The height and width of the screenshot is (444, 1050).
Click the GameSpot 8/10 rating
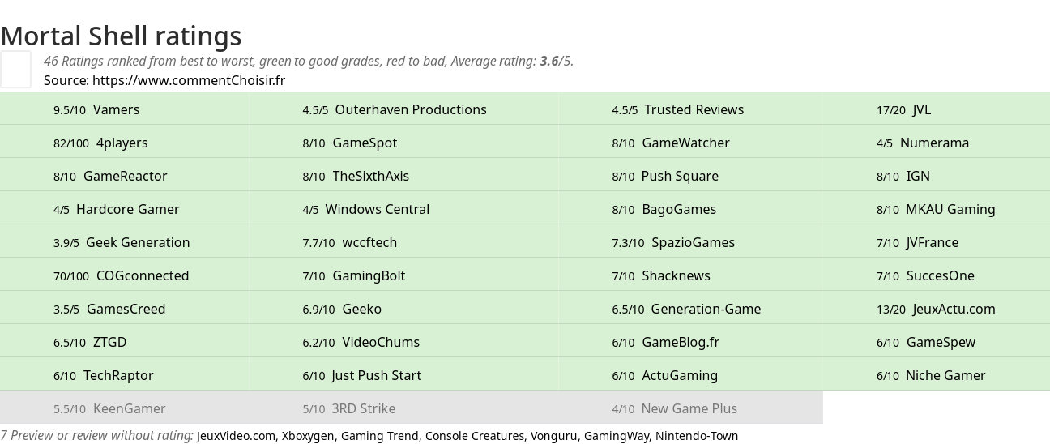[350, 143]
